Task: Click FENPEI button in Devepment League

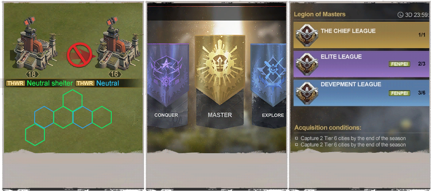Action: pyautogui.click(x=399, y=93)
